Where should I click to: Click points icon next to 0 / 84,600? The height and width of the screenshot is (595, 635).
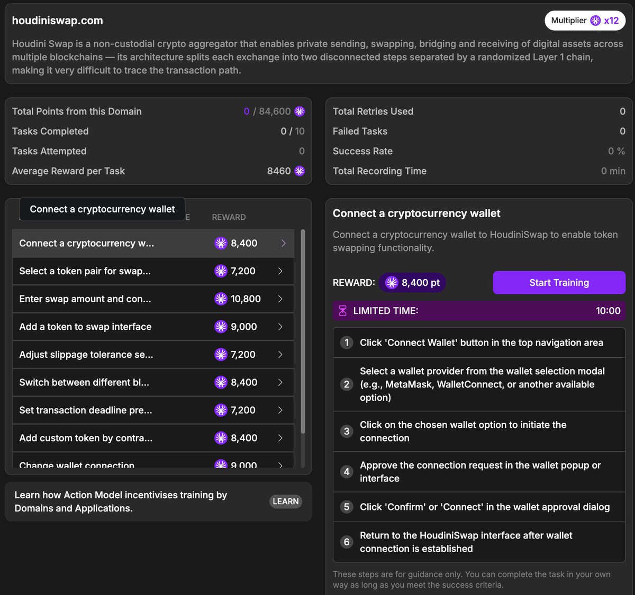pyautogui.click(x=300, y=111)
